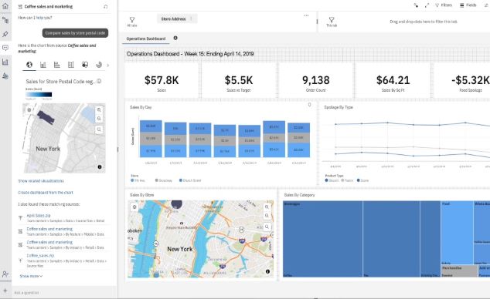Toggle Scone in the Spoilage By Type legend

362,180
